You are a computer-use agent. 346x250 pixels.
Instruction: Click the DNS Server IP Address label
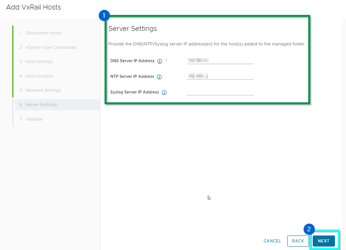coord(132,61)
